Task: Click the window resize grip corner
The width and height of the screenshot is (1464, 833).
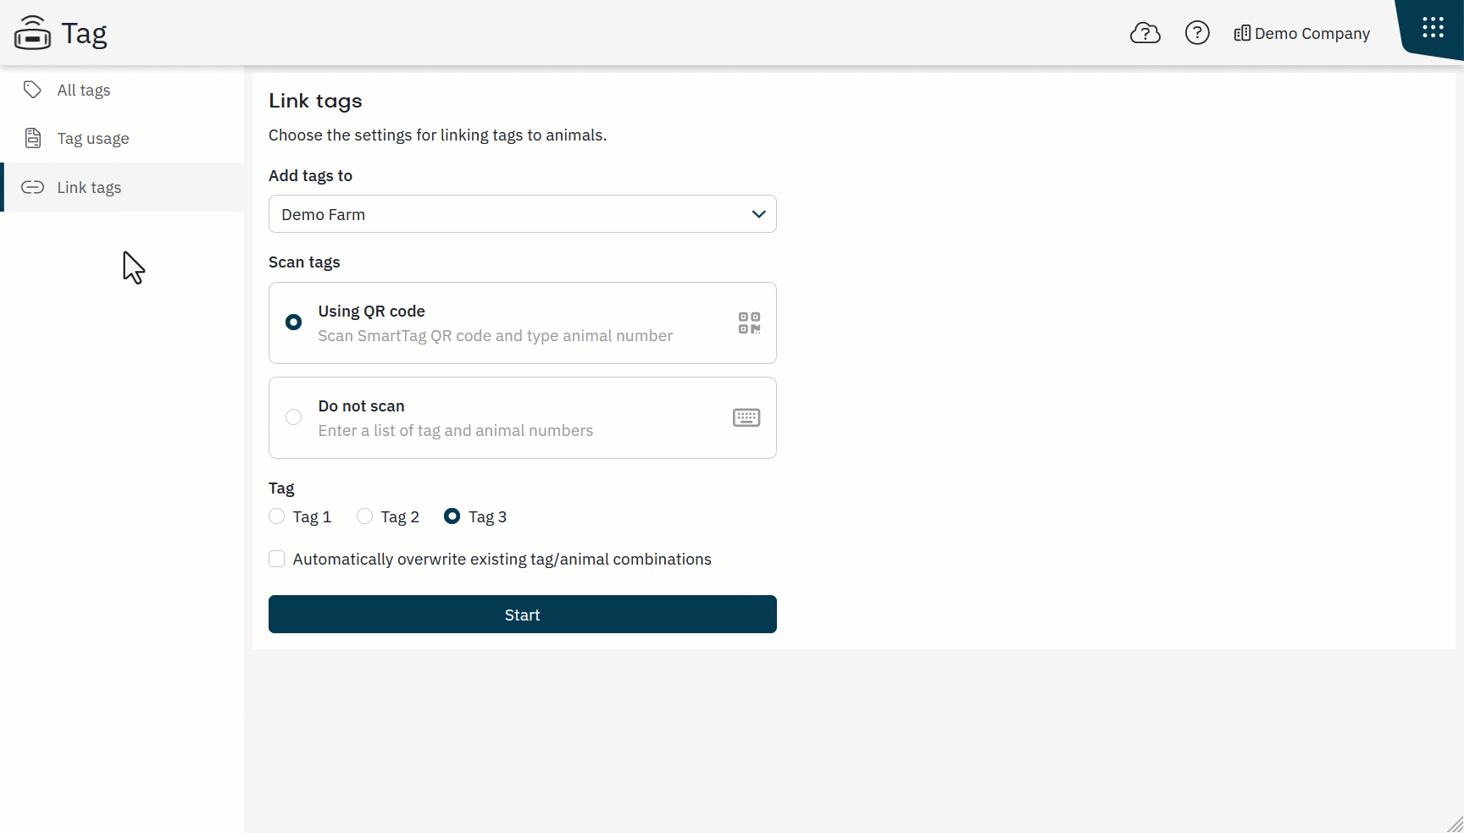Action: 1455,824
